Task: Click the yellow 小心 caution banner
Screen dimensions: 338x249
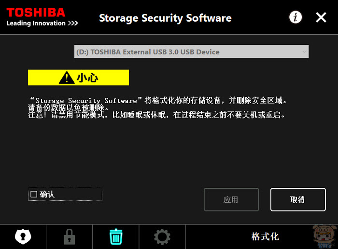Action: tap(78, 78)
